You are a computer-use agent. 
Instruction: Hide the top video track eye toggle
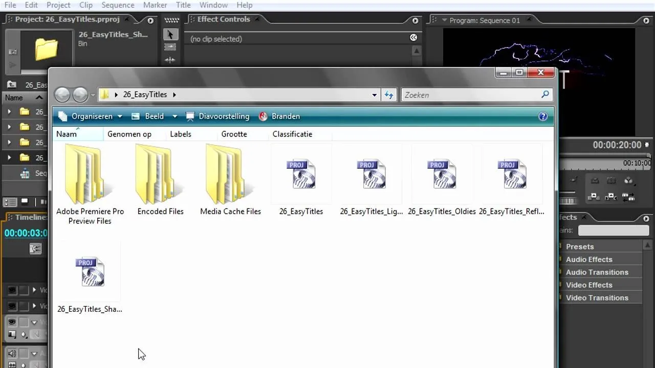pos(12,290)
